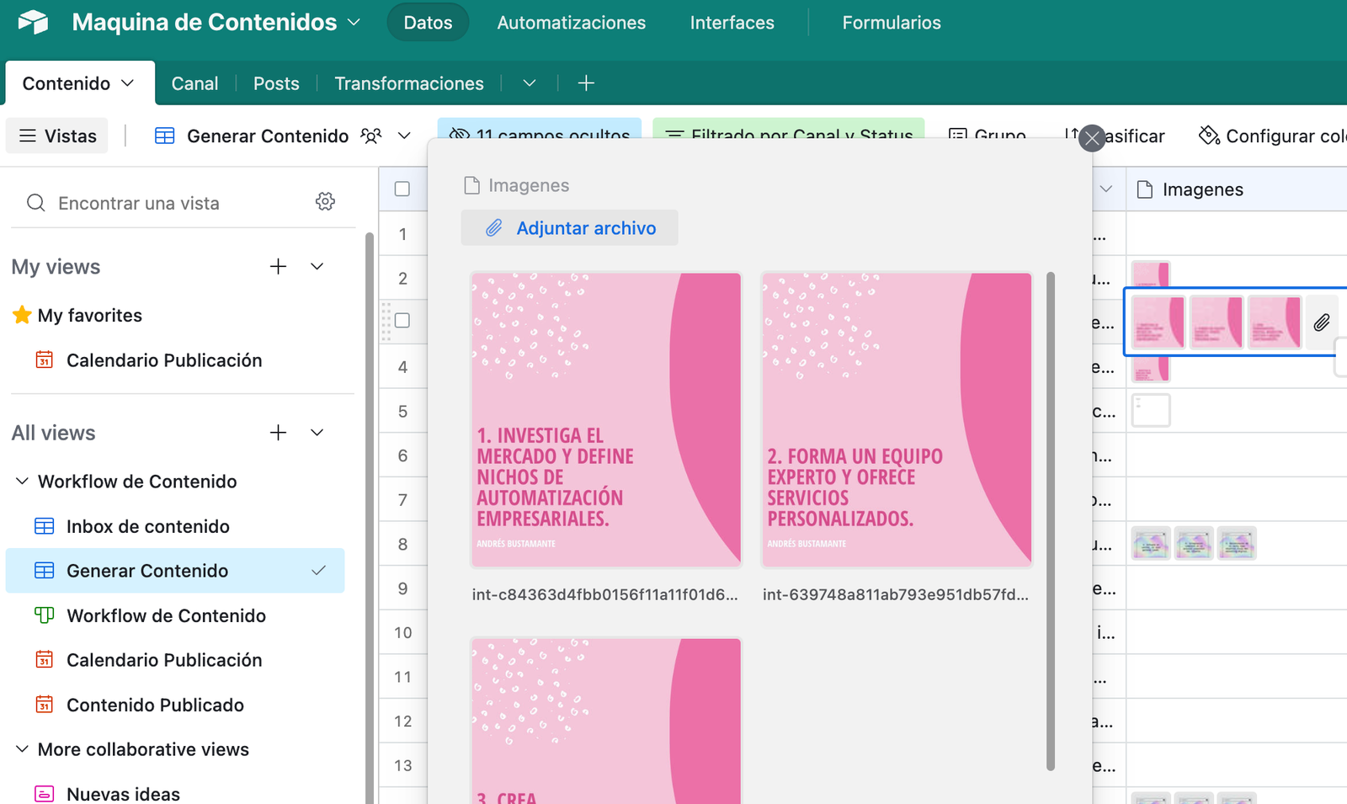Click the 11 campos ocultos button
Image resolution: width=1347 pixels, height=804 pixels.
[540, 129]
